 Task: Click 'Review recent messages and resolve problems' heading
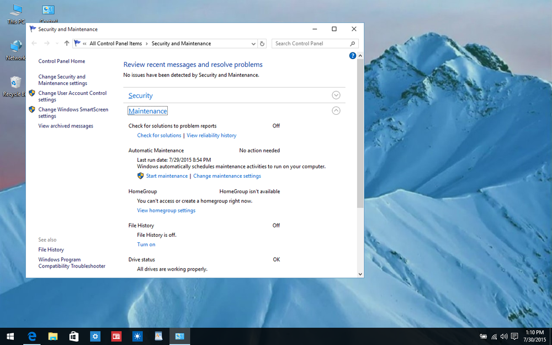point(193,65)
